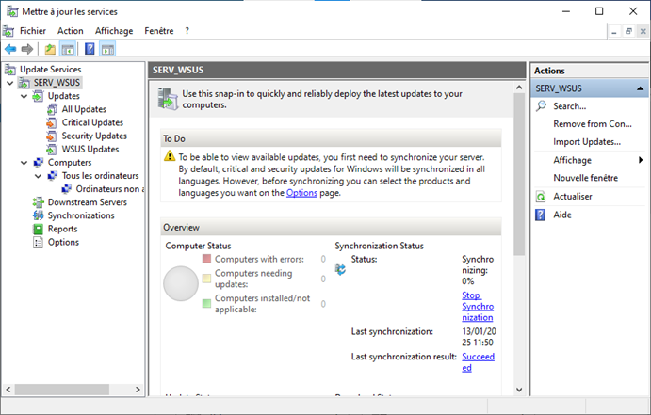651x415 pixels.
Task: Click Search... in Actions pane
Action: point(570,106)
